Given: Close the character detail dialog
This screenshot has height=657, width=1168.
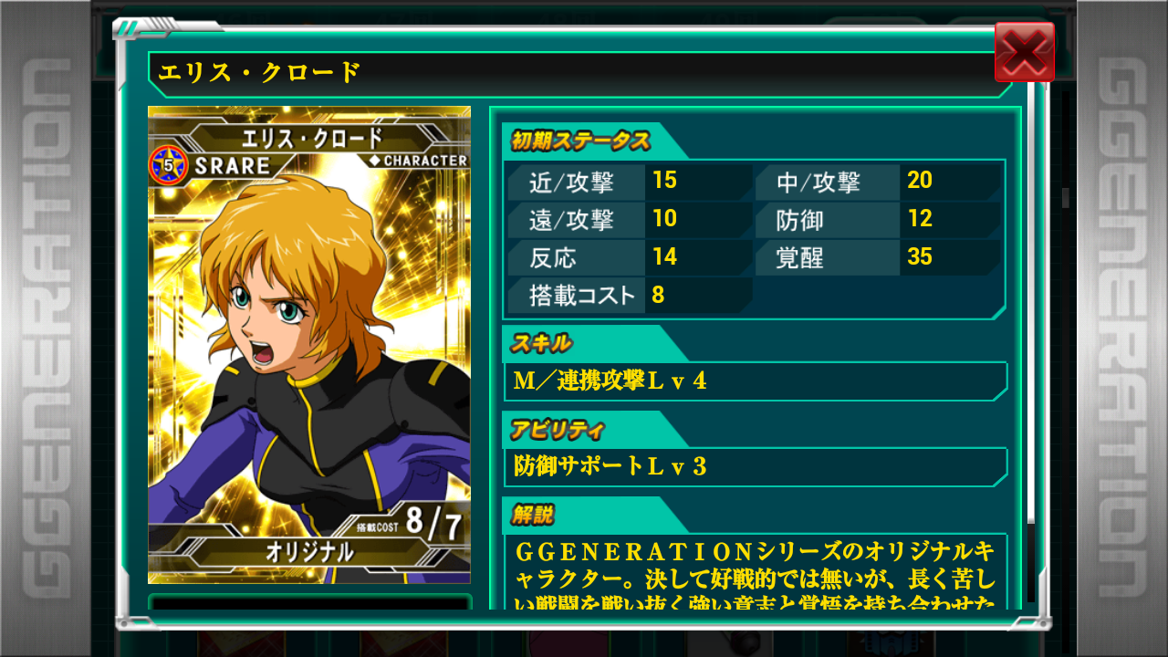Looking at the screenshot, I should tap(1025, 52).
